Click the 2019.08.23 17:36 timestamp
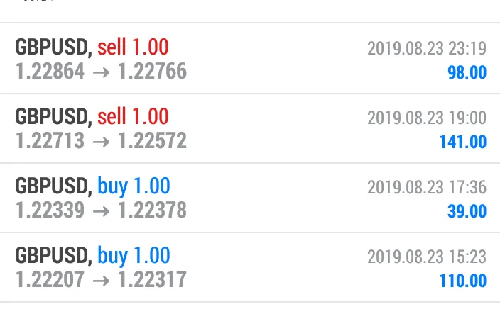The height and width of the screenshot is (309, 500). (427, 187)
